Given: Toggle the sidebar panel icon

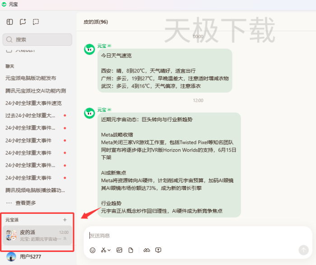Looking at the screenshot, I should point(9,22).
